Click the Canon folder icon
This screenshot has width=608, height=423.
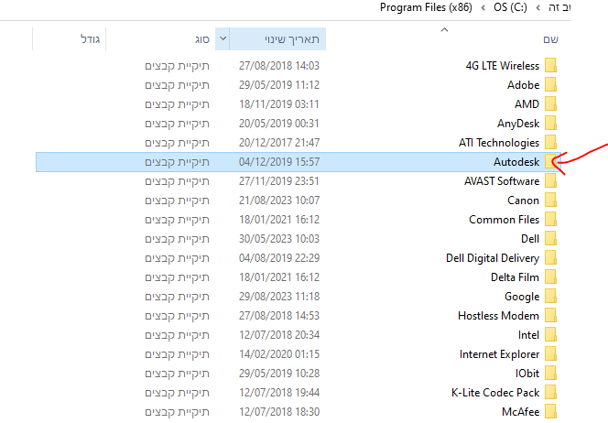click(x=550, y=201)
